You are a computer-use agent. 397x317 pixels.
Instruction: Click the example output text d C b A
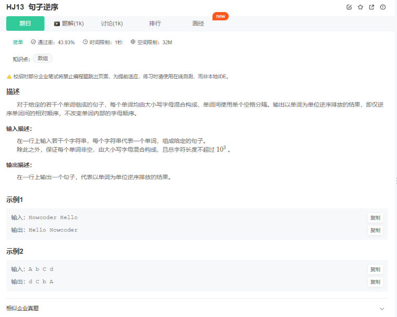click(41, 282)
